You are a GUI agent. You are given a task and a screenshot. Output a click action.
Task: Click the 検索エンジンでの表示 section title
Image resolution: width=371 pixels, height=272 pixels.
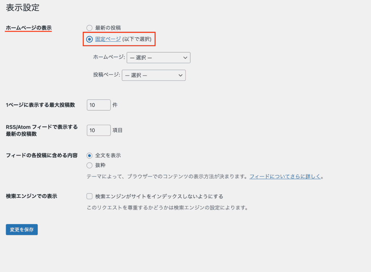(x=32, y=196)
